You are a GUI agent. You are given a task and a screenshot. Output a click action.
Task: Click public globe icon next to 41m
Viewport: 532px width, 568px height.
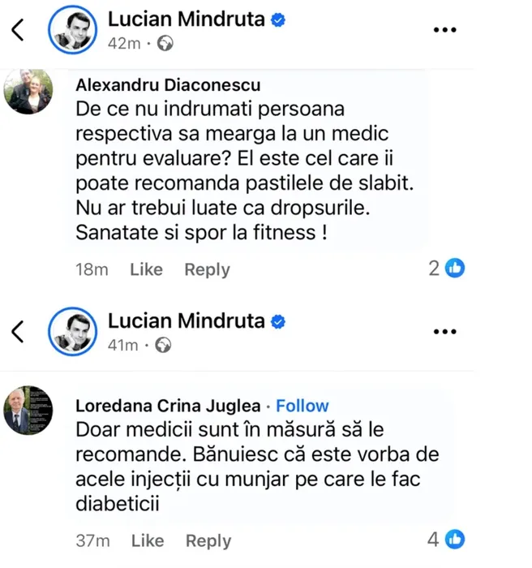coord(163,346)
